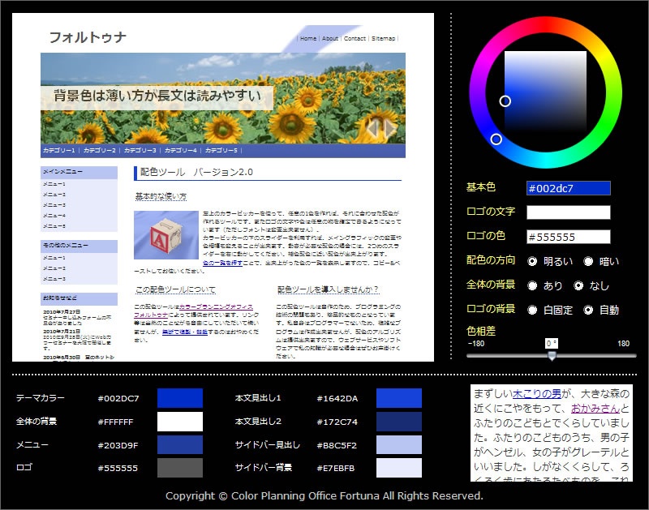The height and width of the screenshot is (510, 649).
Task: Click the 色相差 hue difference slider handle
Action: click(x=552, y=355)
